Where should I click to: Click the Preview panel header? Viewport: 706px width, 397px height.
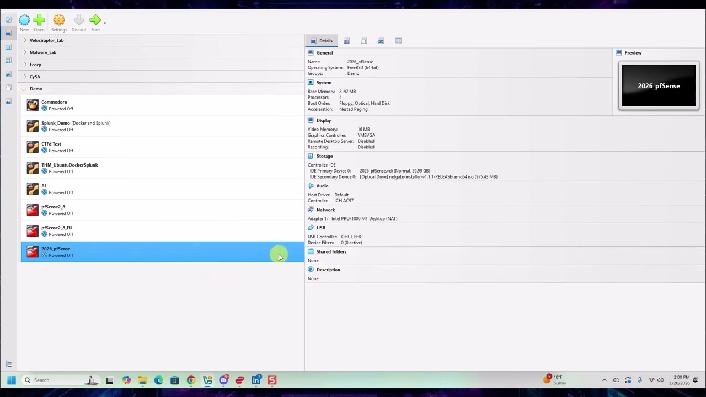click(633, 53)
